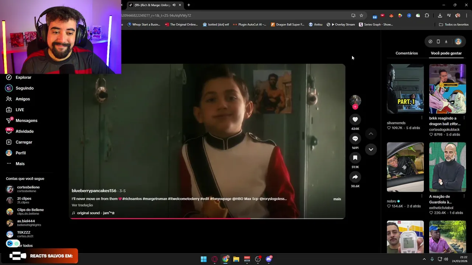Expand caption with mais
Image resolution: width=472 pixels, height=265 pixels.
click(x=337, y=199)
